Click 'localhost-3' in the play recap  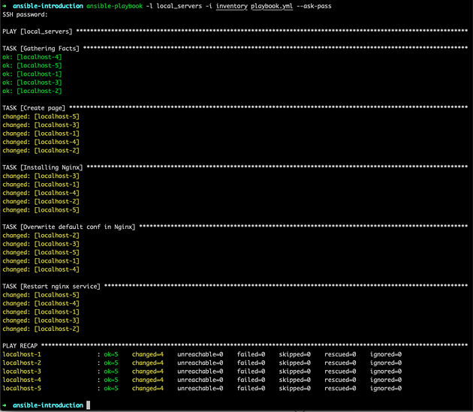pos(22,371)
